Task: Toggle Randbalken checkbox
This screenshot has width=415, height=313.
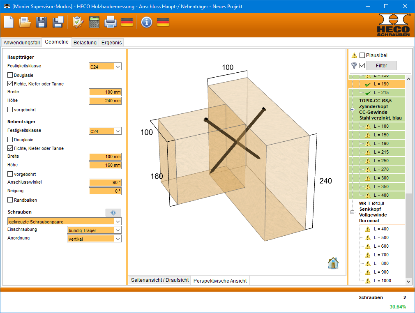Action: tap(10, 200)
